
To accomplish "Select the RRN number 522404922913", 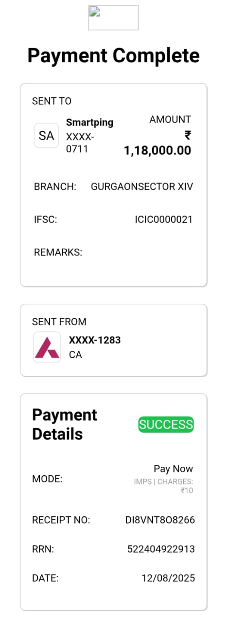I will pyautogui.click(x=161, y=549).
